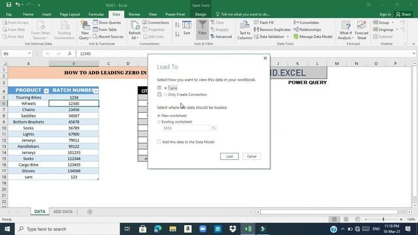
Task: Check Add this data to Data Model
Action: (x=159, y=142)
